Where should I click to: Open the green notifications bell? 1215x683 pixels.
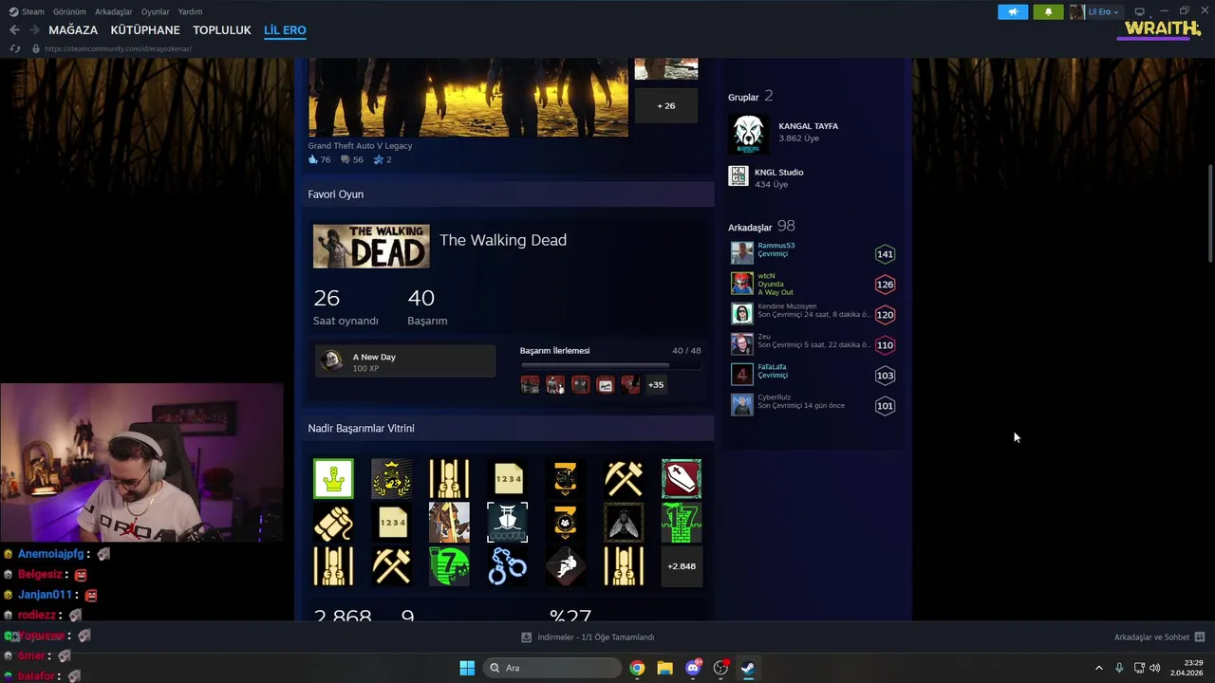(1048, 11)
